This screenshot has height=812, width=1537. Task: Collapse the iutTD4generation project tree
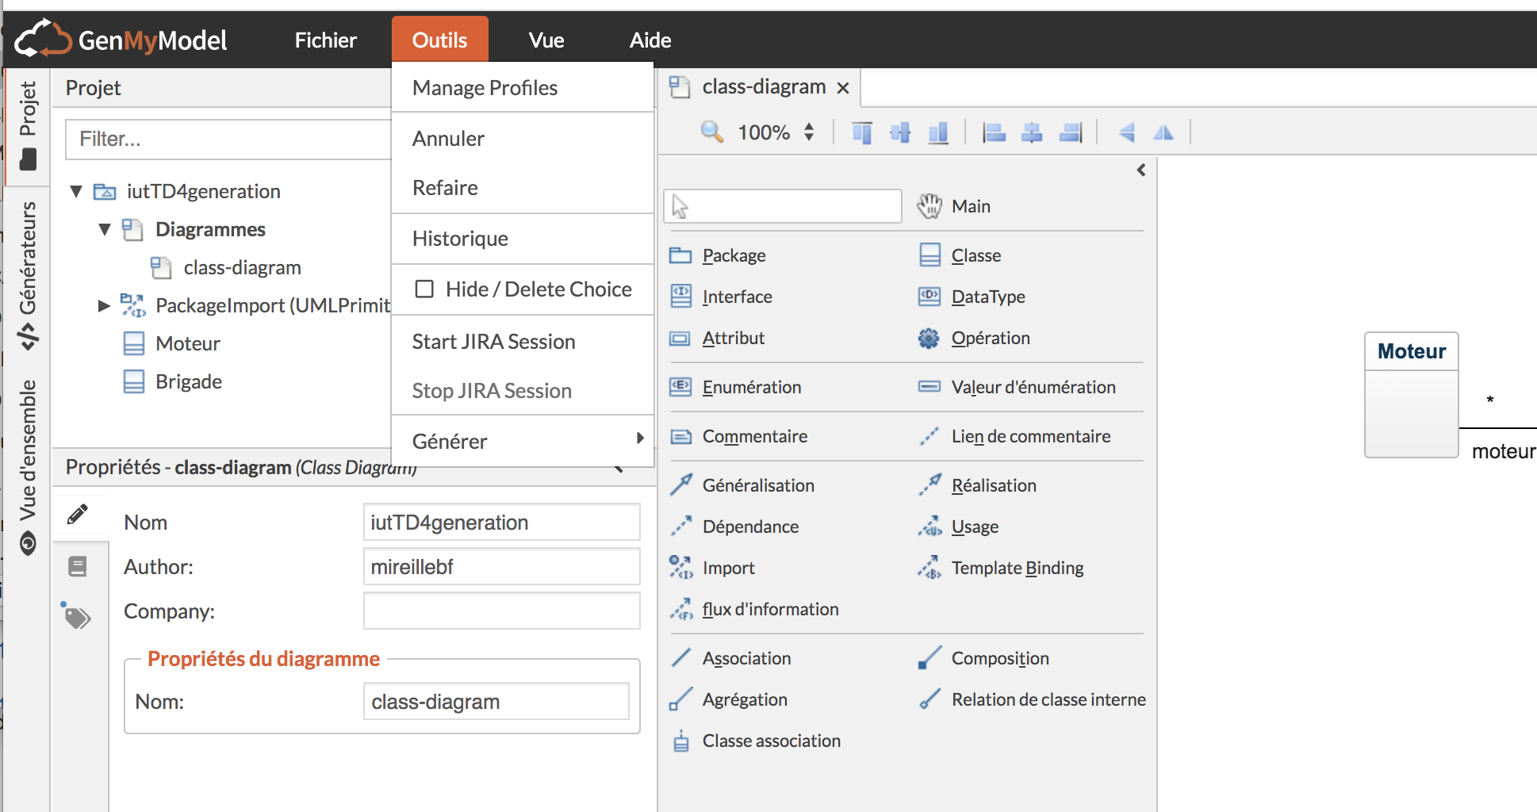coord(76,191)
